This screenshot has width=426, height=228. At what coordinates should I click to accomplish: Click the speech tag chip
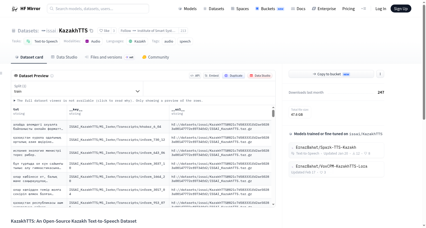tap(185, 41)
